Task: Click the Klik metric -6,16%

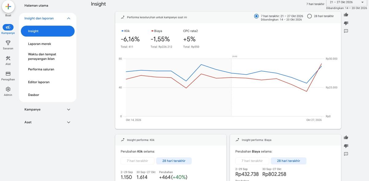Action: [130, 39]
